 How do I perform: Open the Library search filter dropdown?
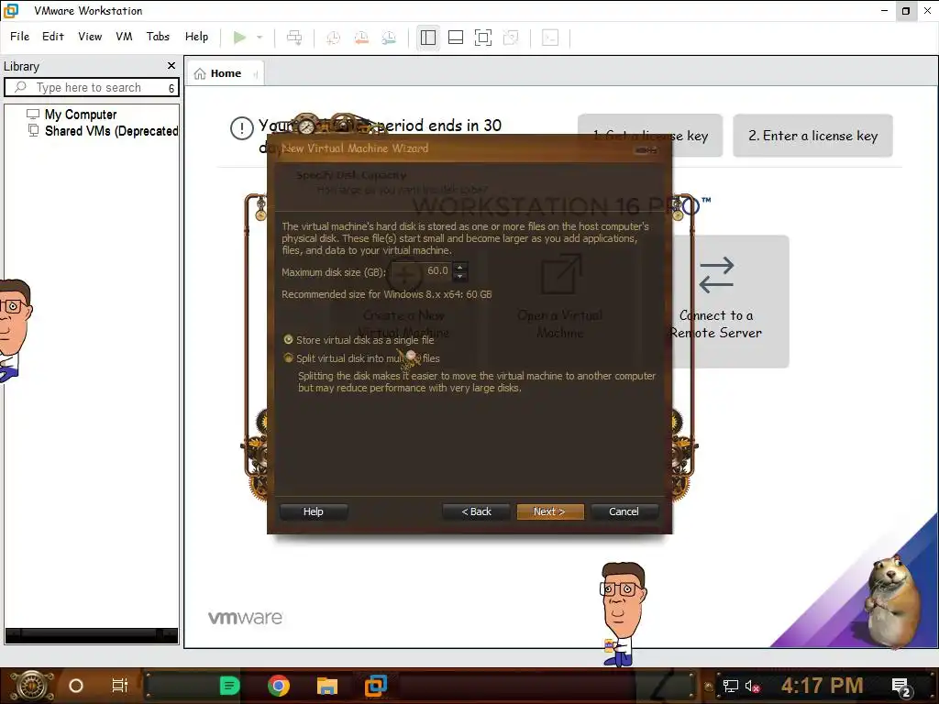tap(171, 88)
